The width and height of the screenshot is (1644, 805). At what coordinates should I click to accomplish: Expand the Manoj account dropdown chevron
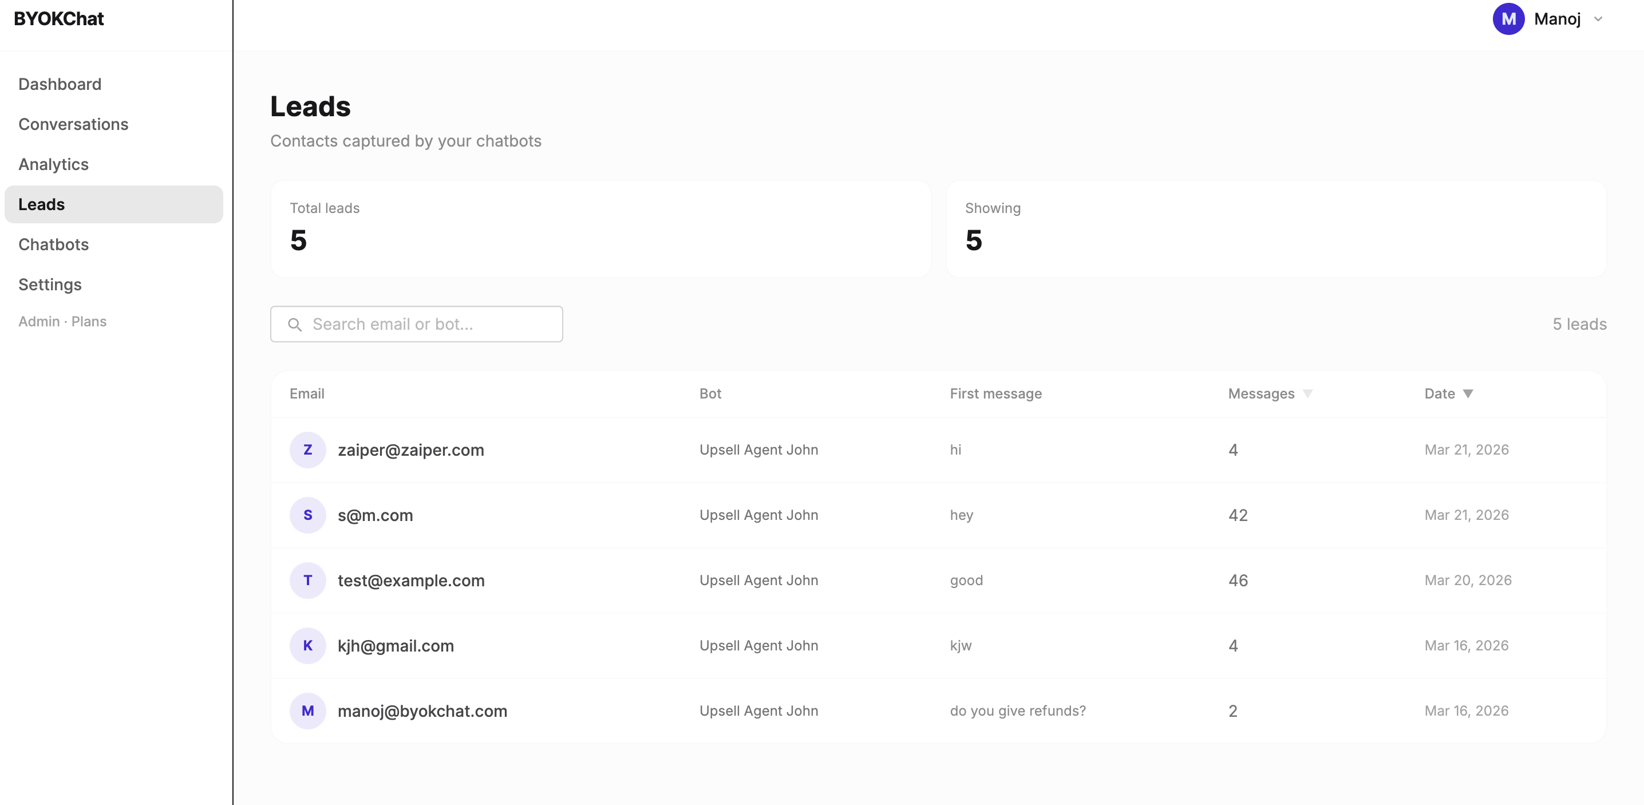pyautogui.click(x=1598, y=19)
